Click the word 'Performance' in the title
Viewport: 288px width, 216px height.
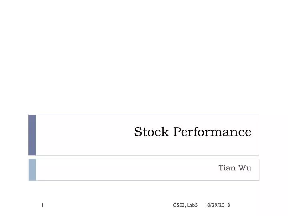[212, 132]
